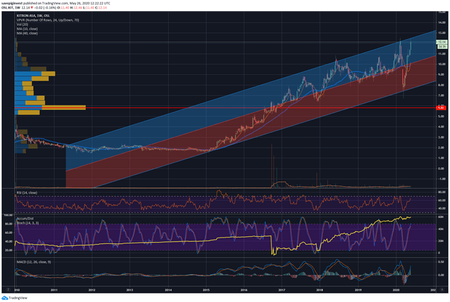
Task: Click the 9.00 price axis label
Action: [x=442, y=74]
